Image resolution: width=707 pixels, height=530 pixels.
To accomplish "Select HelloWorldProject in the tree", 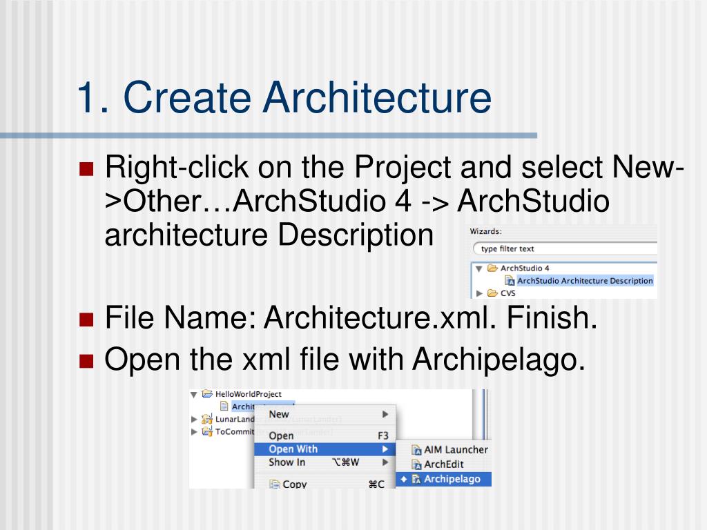I will coord(248,394).
